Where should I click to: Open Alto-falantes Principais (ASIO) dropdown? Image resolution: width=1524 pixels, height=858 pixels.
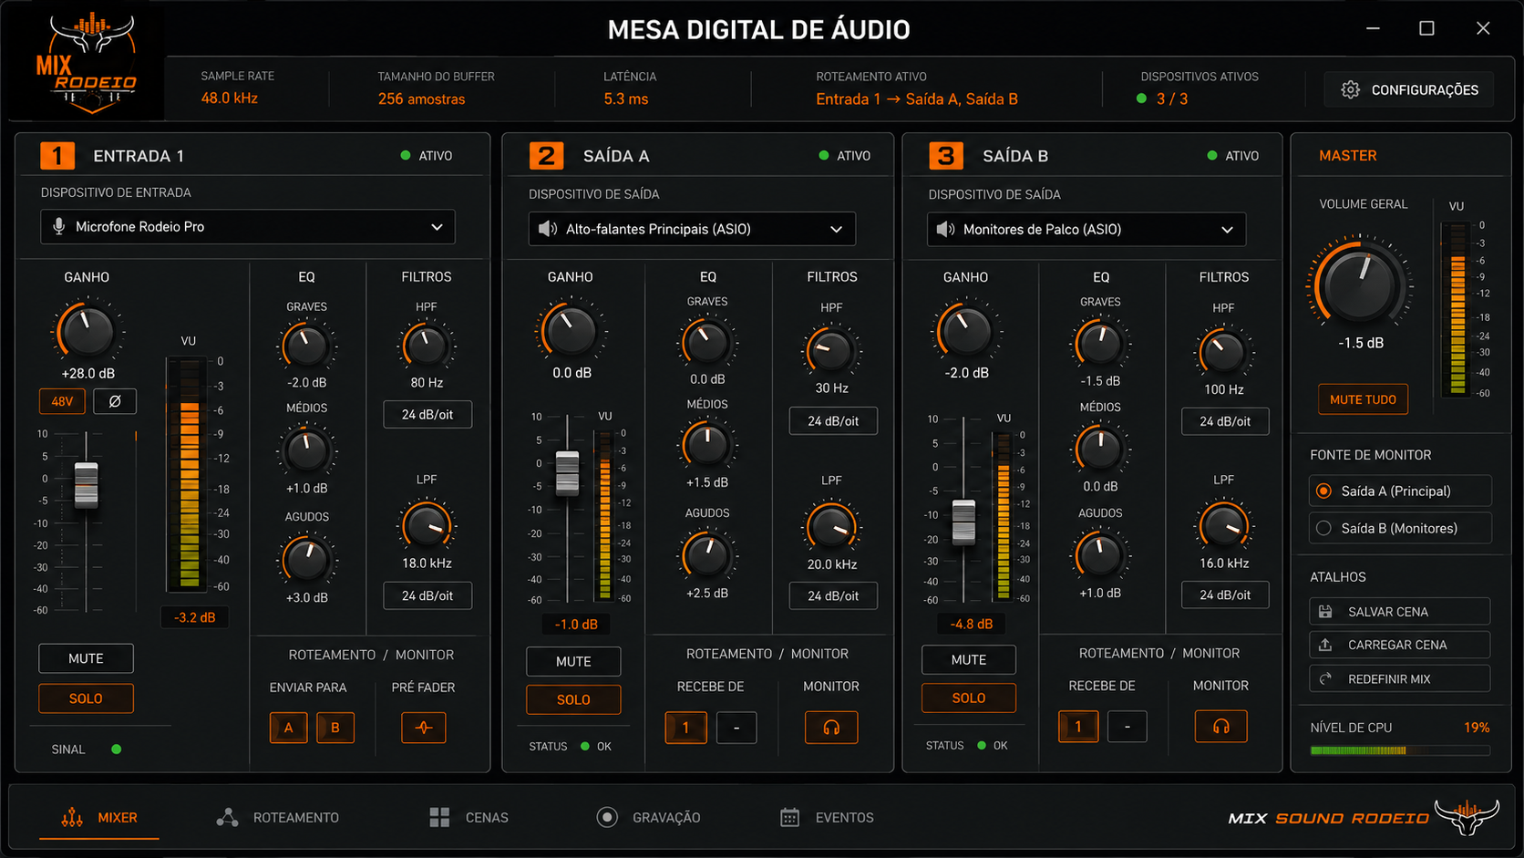click(692, 229)
